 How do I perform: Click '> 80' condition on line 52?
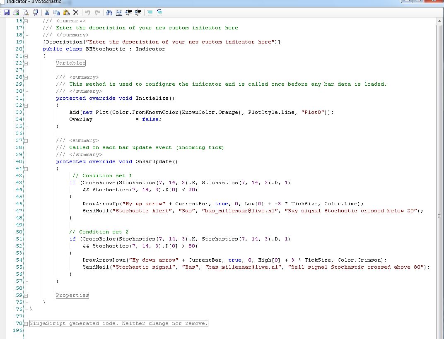189,246
